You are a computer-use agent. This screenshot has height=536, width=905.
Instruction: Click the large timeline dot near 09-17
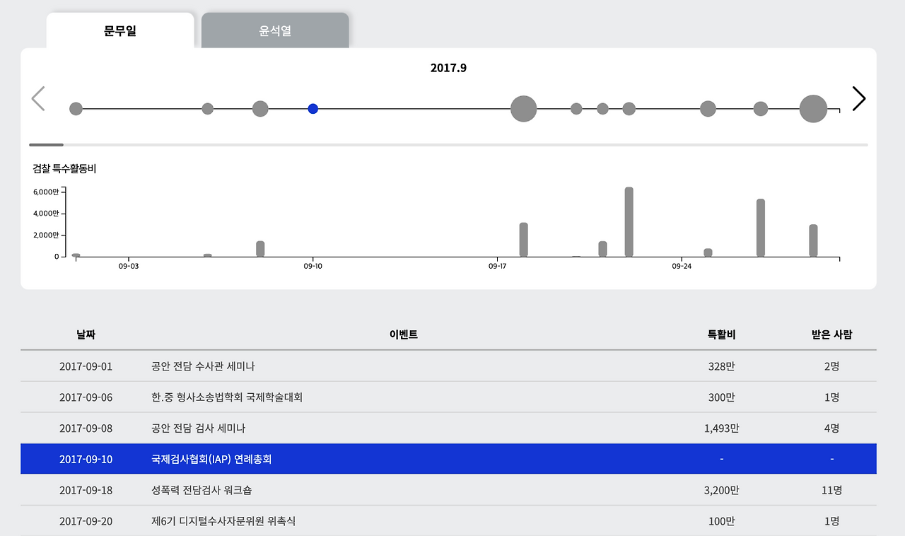tap(523, 108)
